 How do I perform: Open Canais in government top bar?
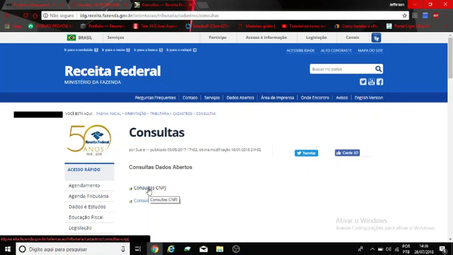(x=352, y=38)
